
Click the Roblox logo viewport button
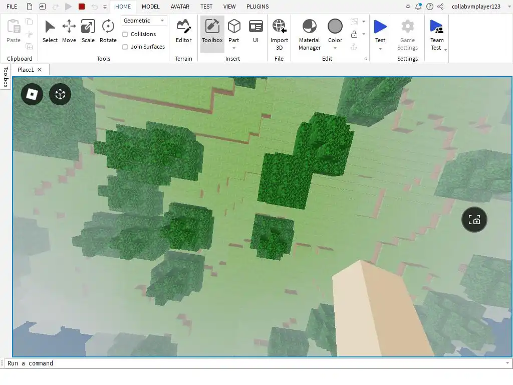pos(32,94)
